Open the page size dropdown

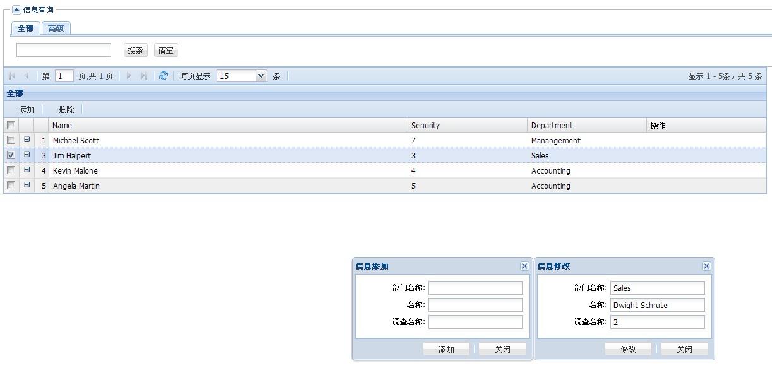pyautogui.click(x=262, y=76)
